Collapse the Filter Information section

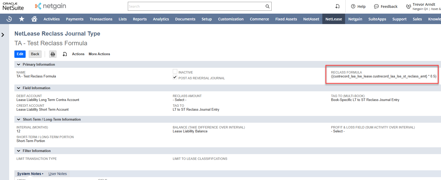(x=19, y=151)
